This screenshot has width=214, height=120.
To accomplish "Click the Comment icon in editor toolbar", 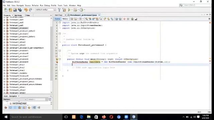I will 132,19.
